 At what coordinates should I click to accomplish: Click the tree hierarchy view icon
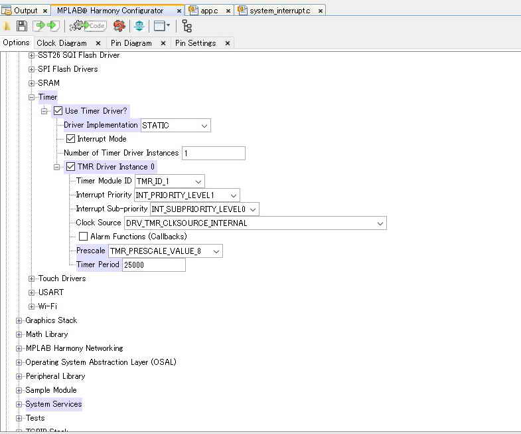pyautogui.click(x=187, y=26)
